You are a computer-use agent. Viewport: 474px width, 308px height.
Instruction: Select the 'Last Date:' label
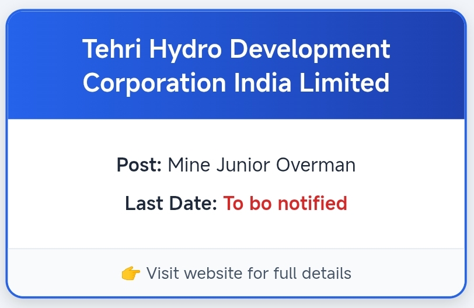tap(171, 204)
